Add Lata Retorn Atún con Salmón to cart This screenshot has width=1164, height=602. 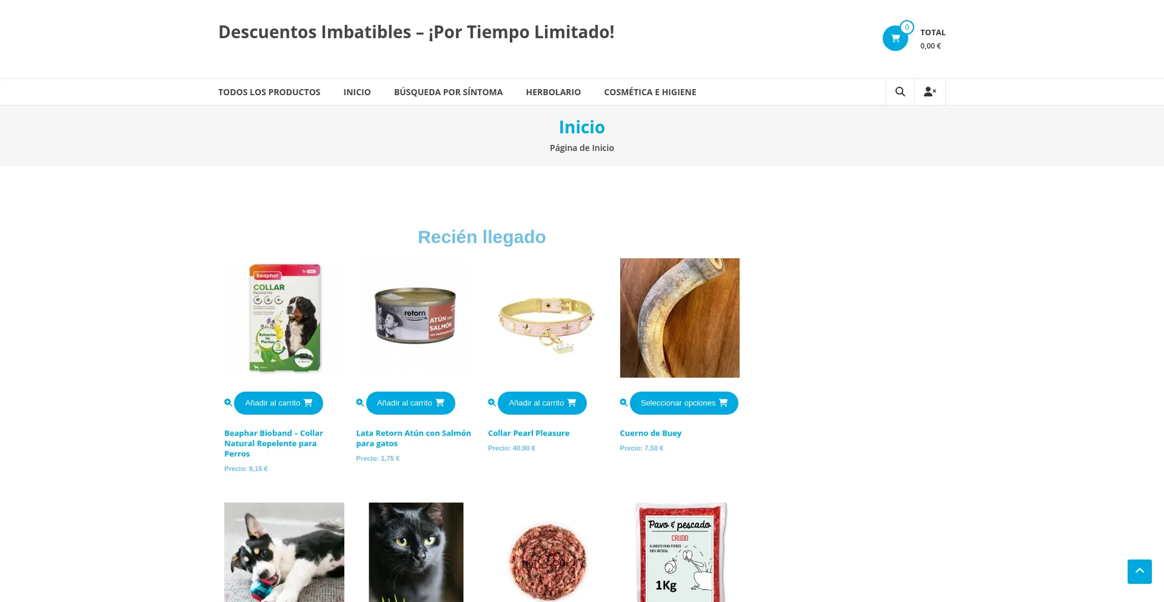pos(410,403)
